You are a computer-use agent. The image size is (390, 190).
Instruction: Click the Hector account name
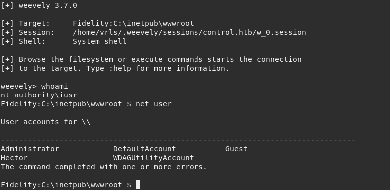point(14,158)
